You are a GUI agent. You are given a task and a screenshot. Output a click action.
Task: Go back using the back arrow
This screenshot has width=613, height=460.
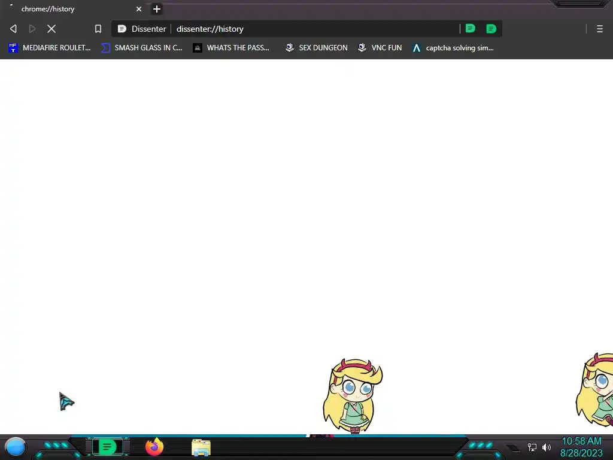(13, 29)
